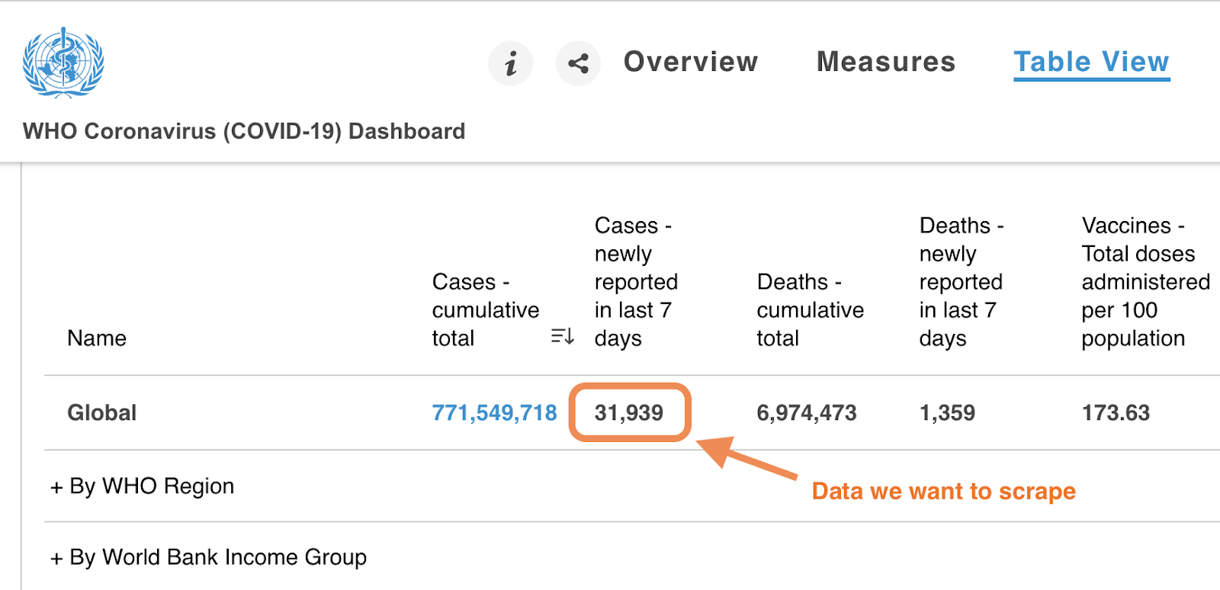Open the information icon button

[510, 63]
